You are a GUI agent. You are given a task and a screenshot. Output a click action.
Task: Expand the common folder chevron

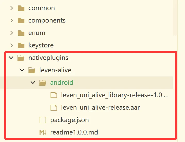pyautogui.click(x=11, y=8)
